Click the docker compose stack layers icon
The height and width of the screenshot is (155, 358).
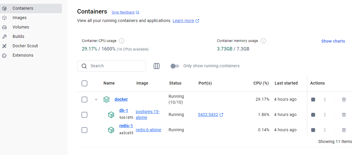106,100
